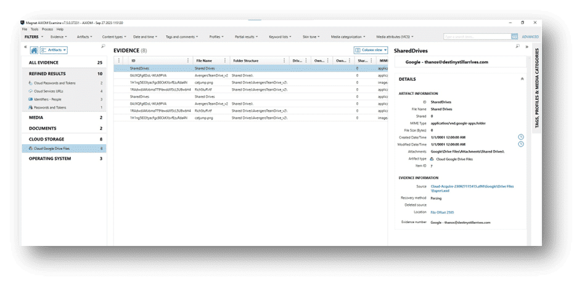This screenshot has height=286, width=582.
Task: Open the FILTERS dropdown
Action: pyautogui.click(x=34, y=37)
